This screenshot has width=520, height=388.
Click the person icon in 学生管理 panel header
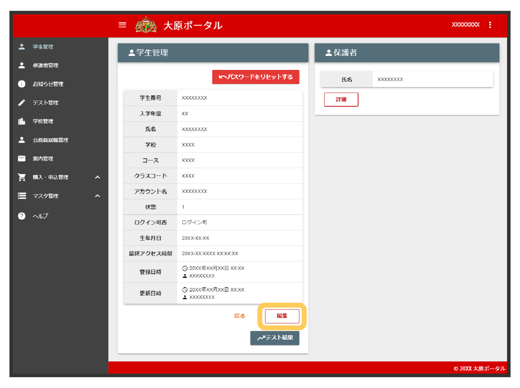click(x=132, y=53)
